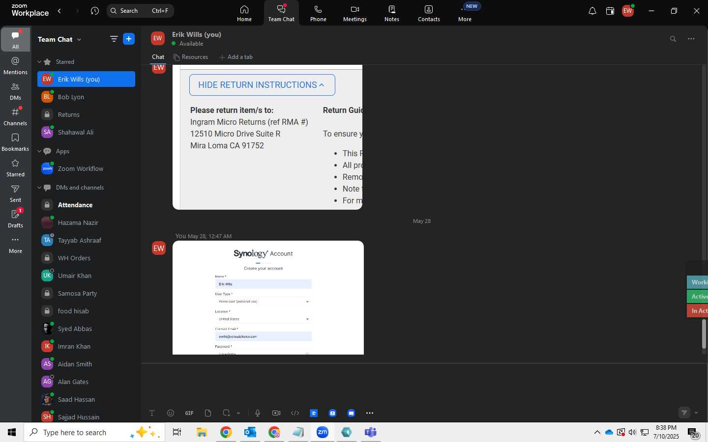Open Tayyab Ashraaf chat
The height and width of the screenshot is (442, 708).
(x=86, y=240)
